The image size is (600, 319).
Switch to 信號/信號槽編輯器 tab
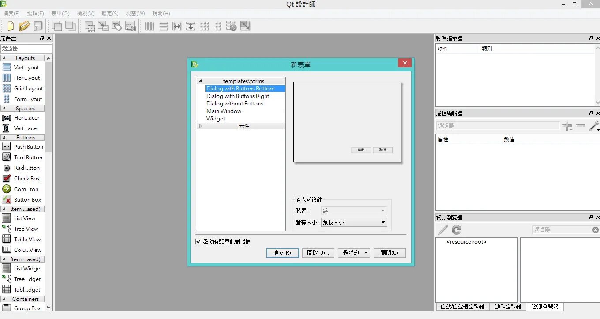coord(462,307)
